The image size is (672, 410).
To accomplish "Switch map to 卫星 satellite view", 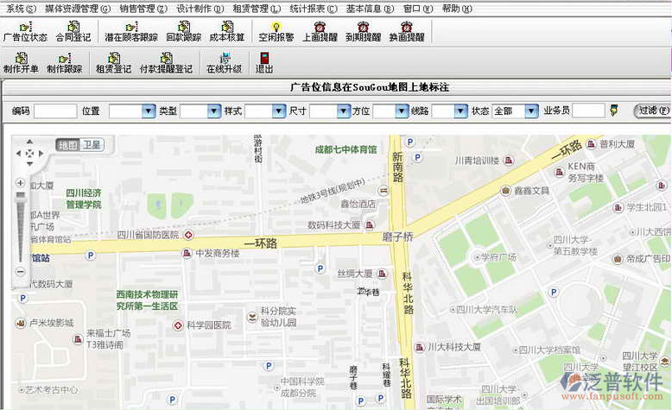I will click(x=92, y=145).
